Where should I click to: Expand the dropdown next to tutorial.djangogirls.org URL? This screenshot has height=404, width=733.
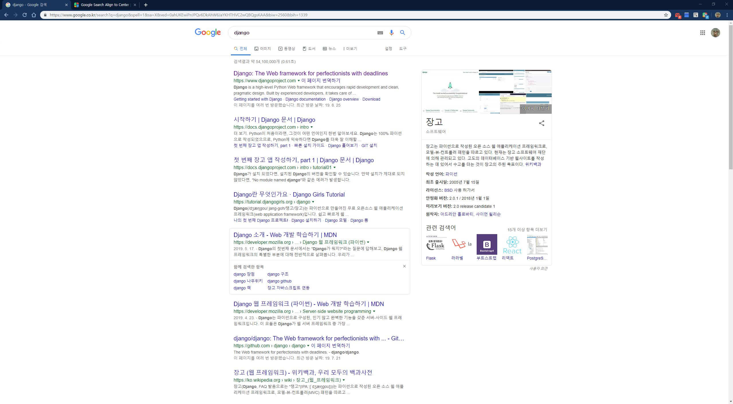point(313,202)
